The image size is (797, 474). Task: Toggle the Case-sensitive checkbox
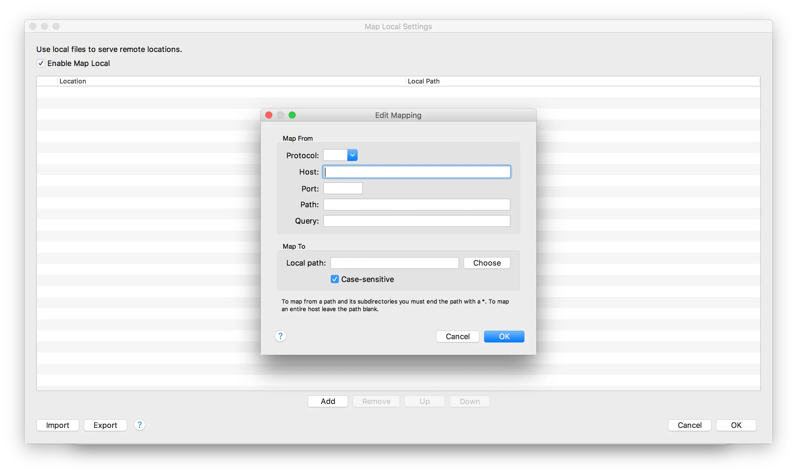(335, 279)
